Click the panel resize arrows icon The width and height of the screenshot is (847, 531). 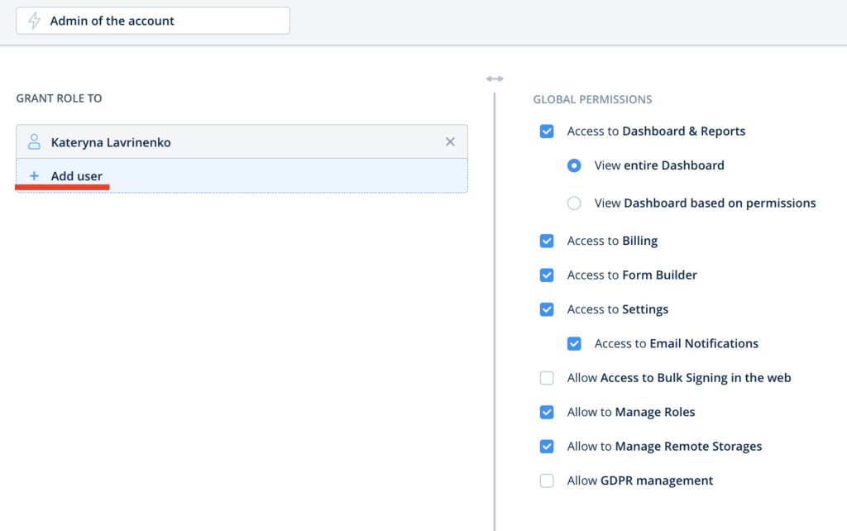pos(495,79)
